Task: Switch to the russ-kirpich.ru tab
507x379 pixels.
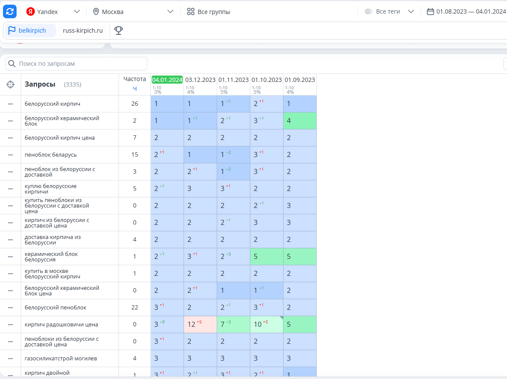Action: (x=83, y=31)
